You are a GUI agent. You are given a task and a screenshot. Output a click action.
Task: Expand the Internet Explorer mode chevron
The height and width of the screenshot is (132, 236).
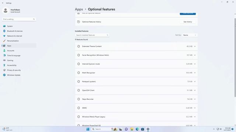[x=195, y=64]
